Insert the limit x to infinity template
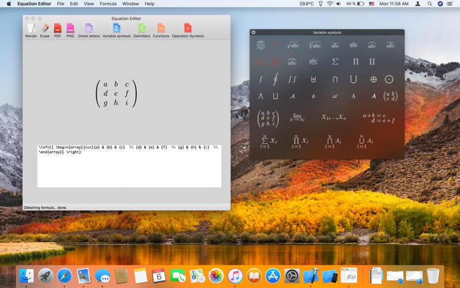The height and width of the screenshot is (288, 460). tap(297, 118)
